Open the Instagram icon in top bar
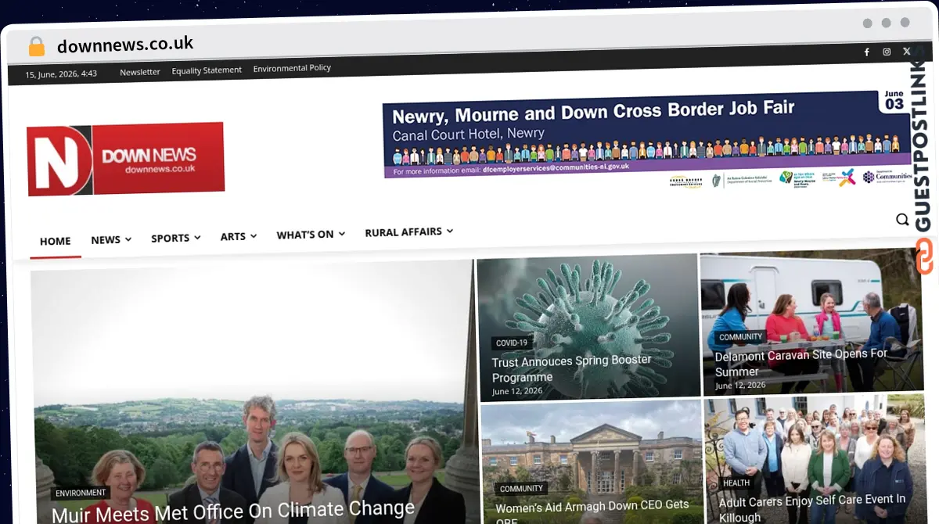Image resolution: width=939 pixels, height=524 pixels. [x=887, y=52]
